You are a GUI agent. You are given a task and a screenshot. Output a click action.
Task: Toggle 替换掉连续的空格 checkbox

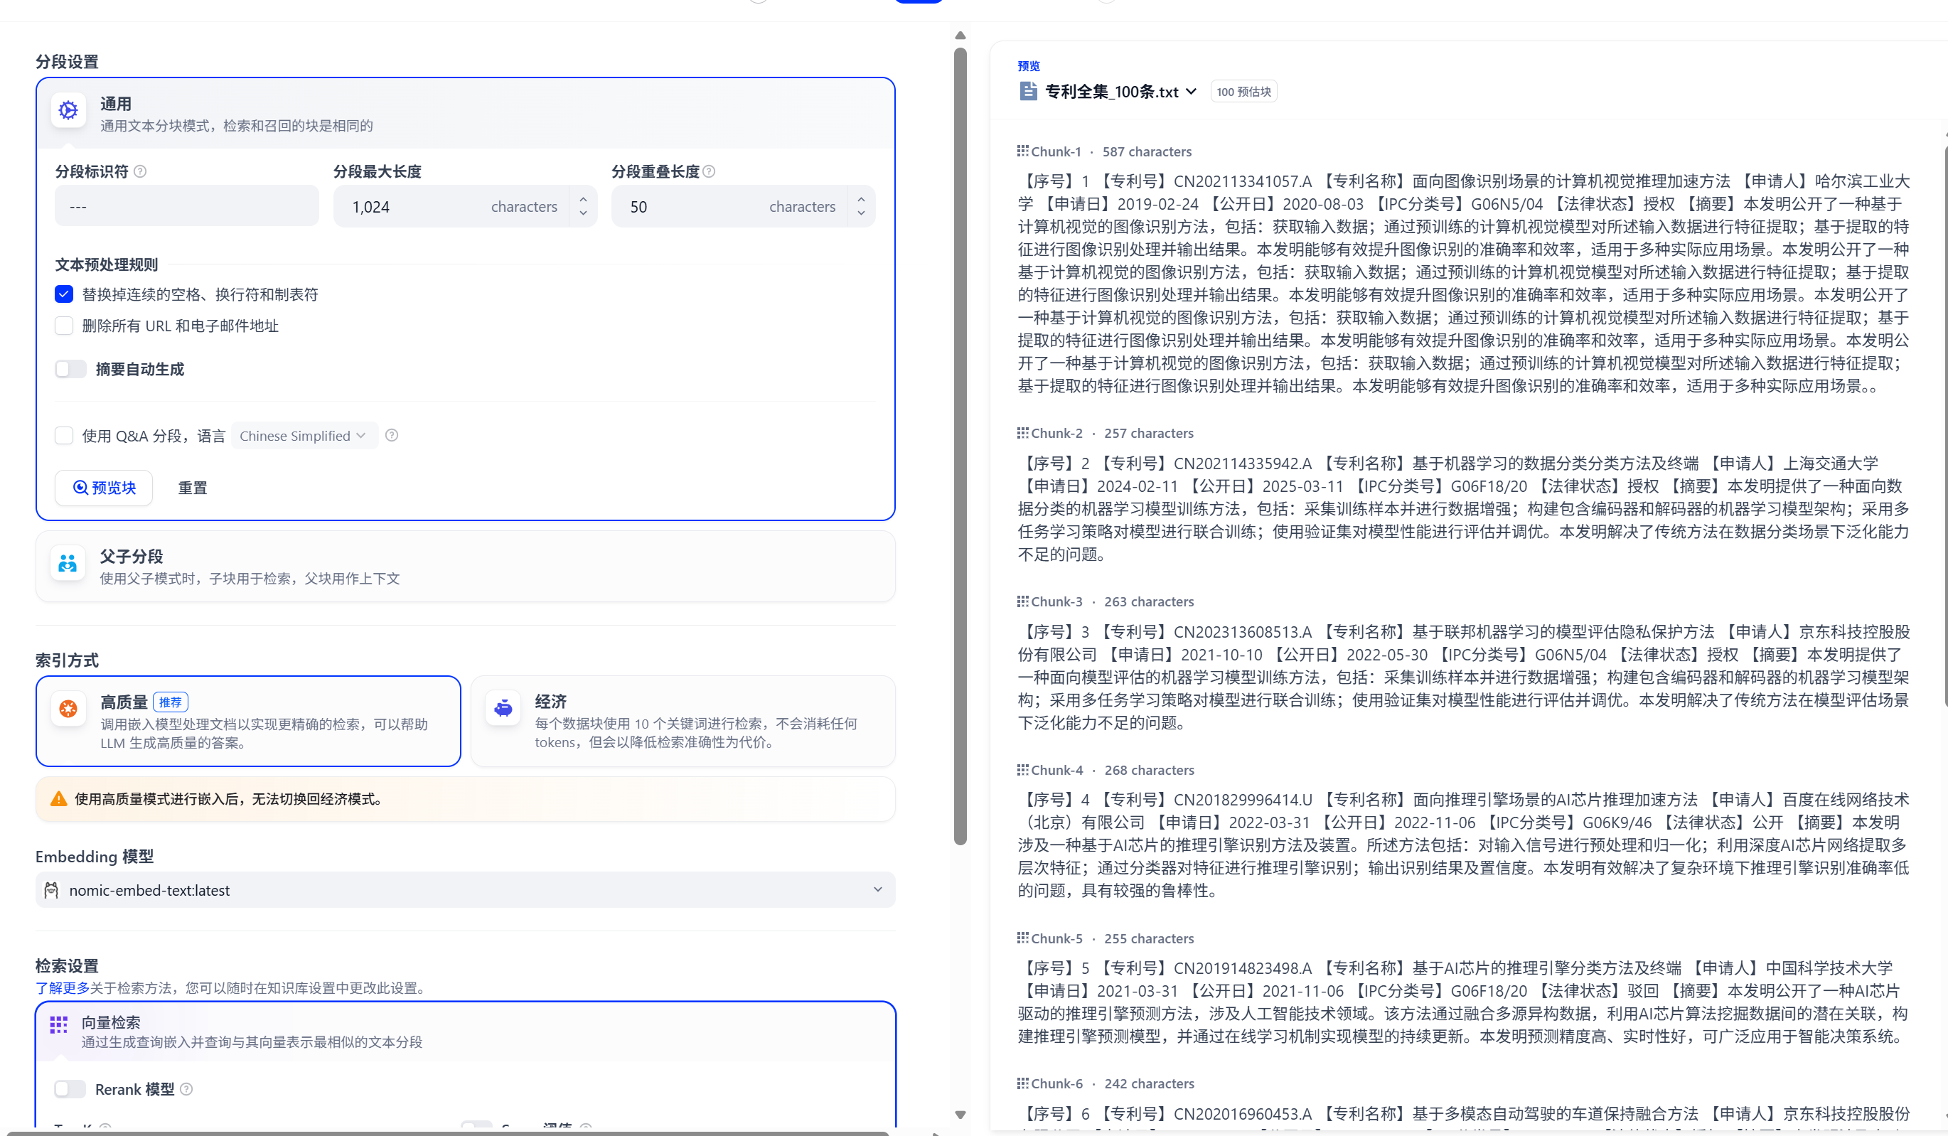point(64,294)
